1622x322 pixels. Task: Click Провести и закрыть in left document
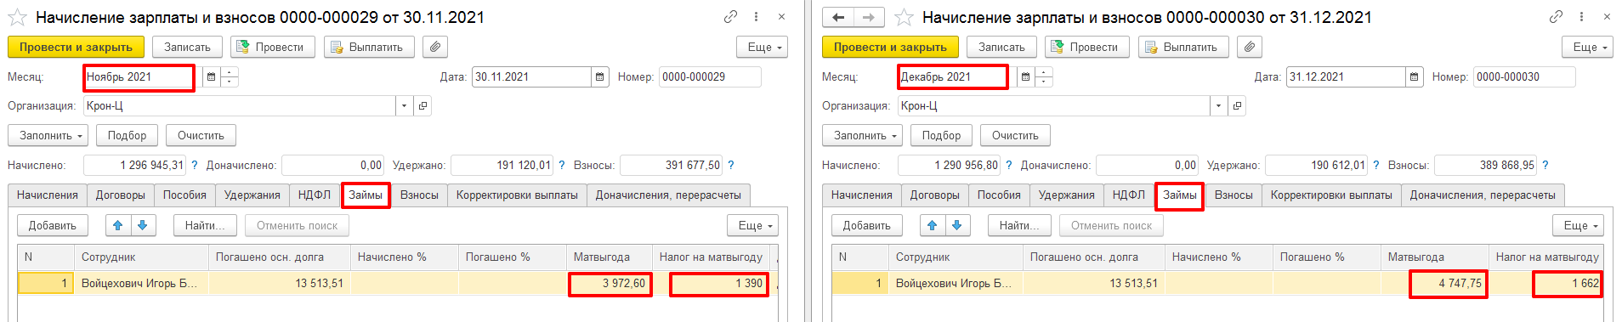[76, 47]
